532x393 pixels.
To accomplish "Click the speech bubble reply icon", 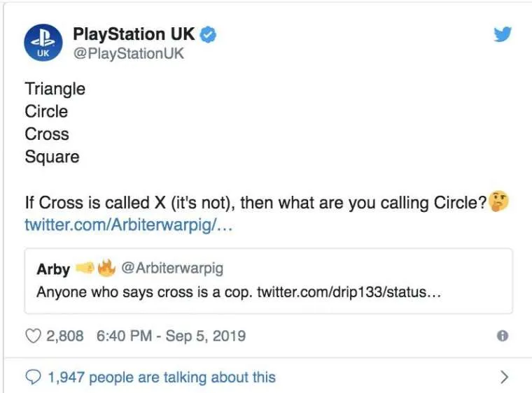I will click(33, 378).
